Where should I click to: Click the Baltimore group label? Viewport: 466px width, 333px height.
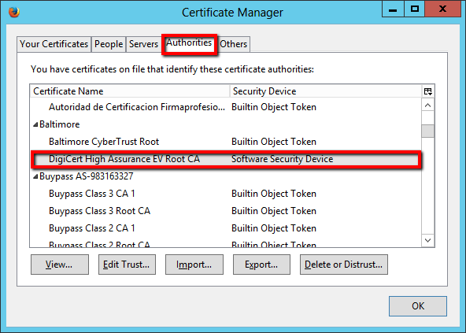point(60,124)
